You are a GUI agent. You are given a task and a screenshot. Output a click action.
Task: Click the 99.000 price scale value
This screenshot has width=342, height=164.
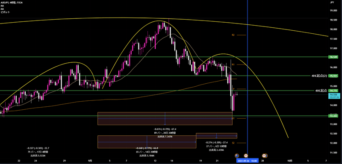[333, 10]
